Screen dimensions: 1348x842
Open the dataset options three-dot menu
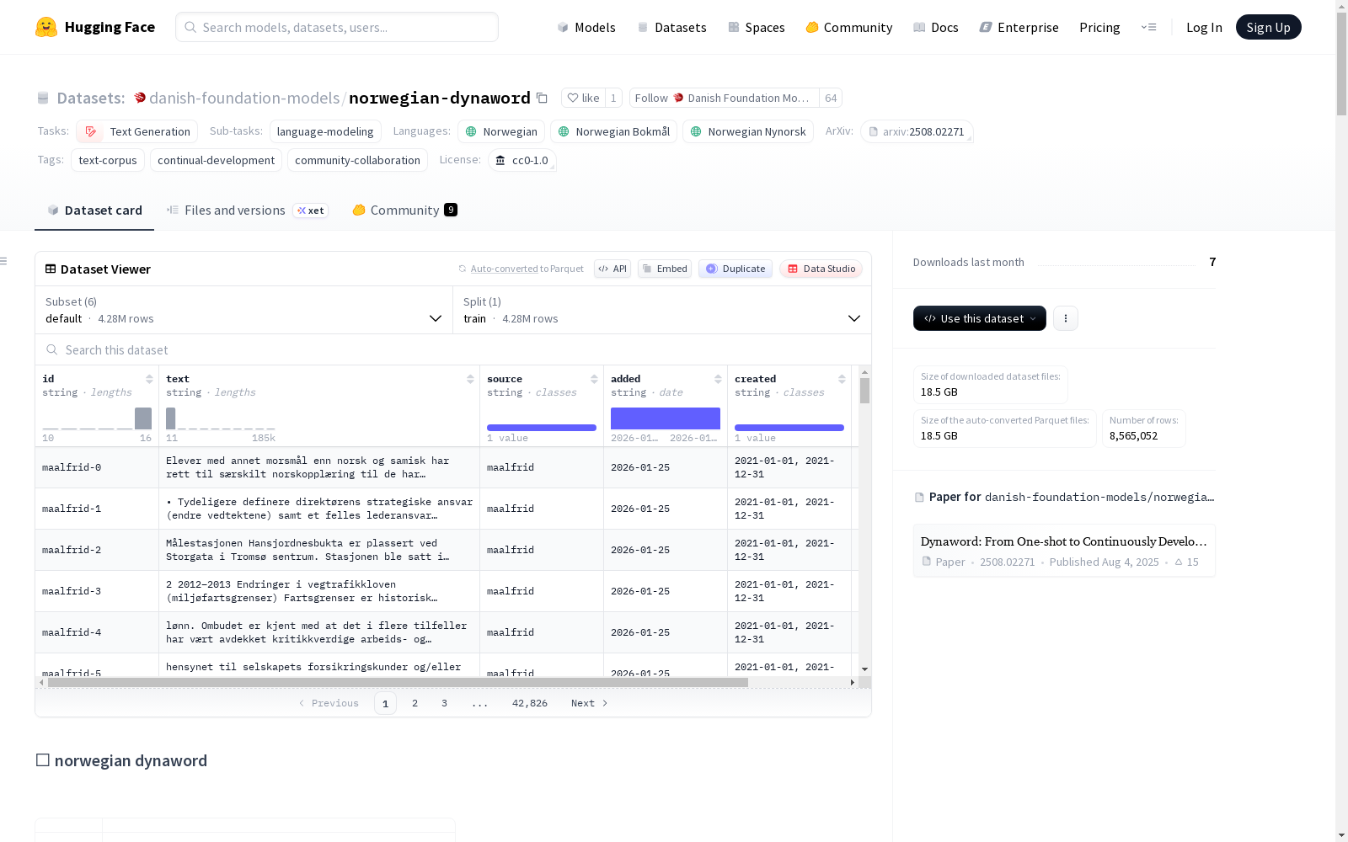point(1066,318)
